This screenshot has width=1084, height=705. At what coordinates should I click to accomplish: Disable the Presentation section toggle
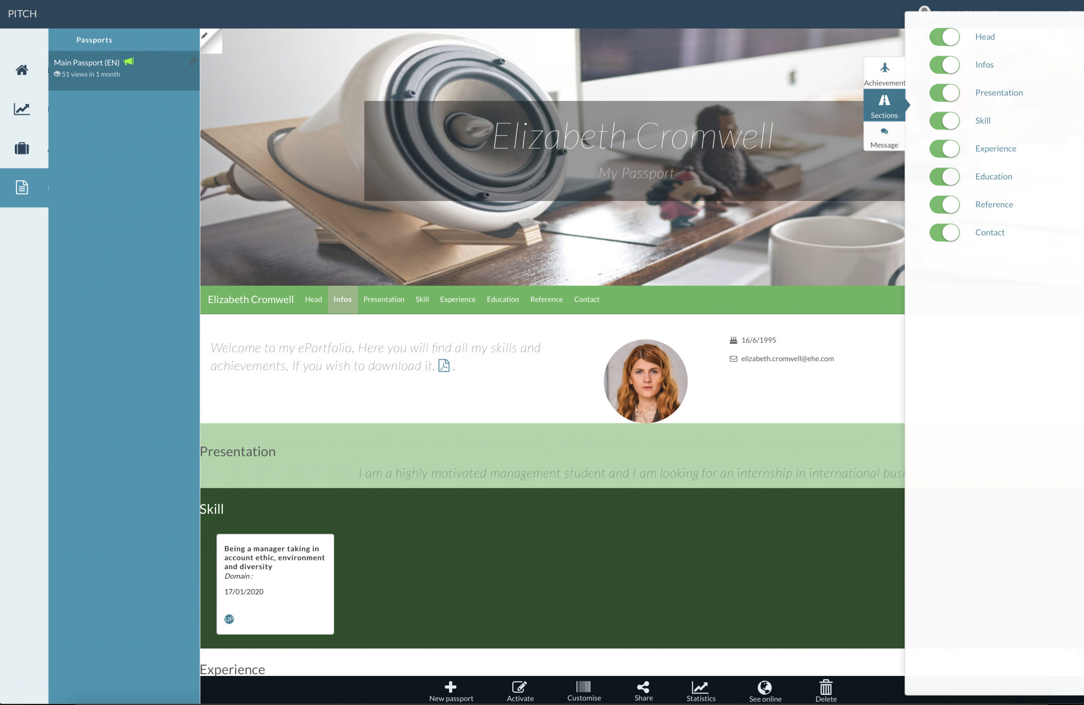(944, 93)
